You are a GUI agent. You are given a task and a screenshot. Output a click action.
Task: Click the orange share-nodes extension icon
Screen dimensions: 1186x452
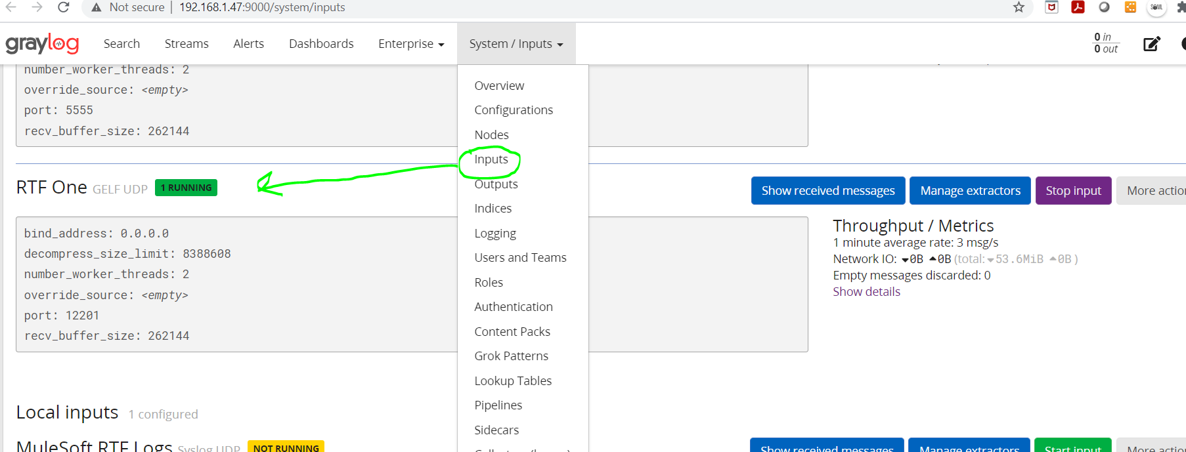1130,7
